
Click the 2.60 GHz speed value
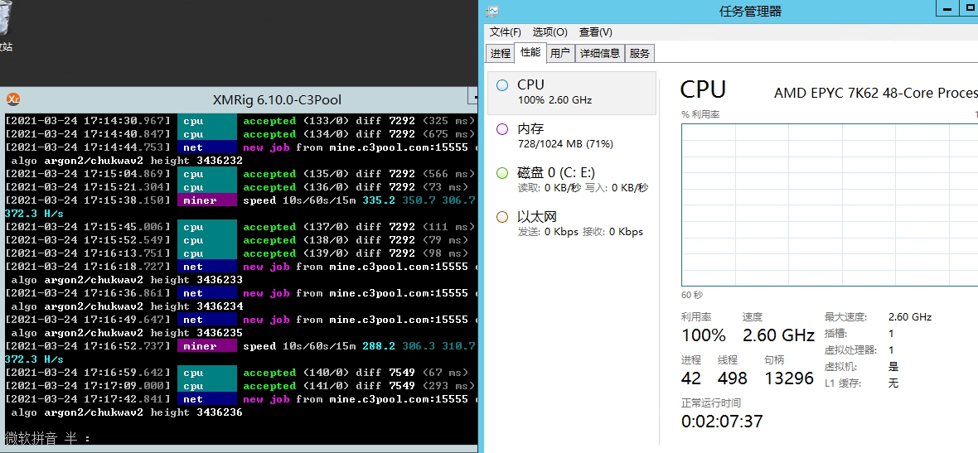(778, 335)
